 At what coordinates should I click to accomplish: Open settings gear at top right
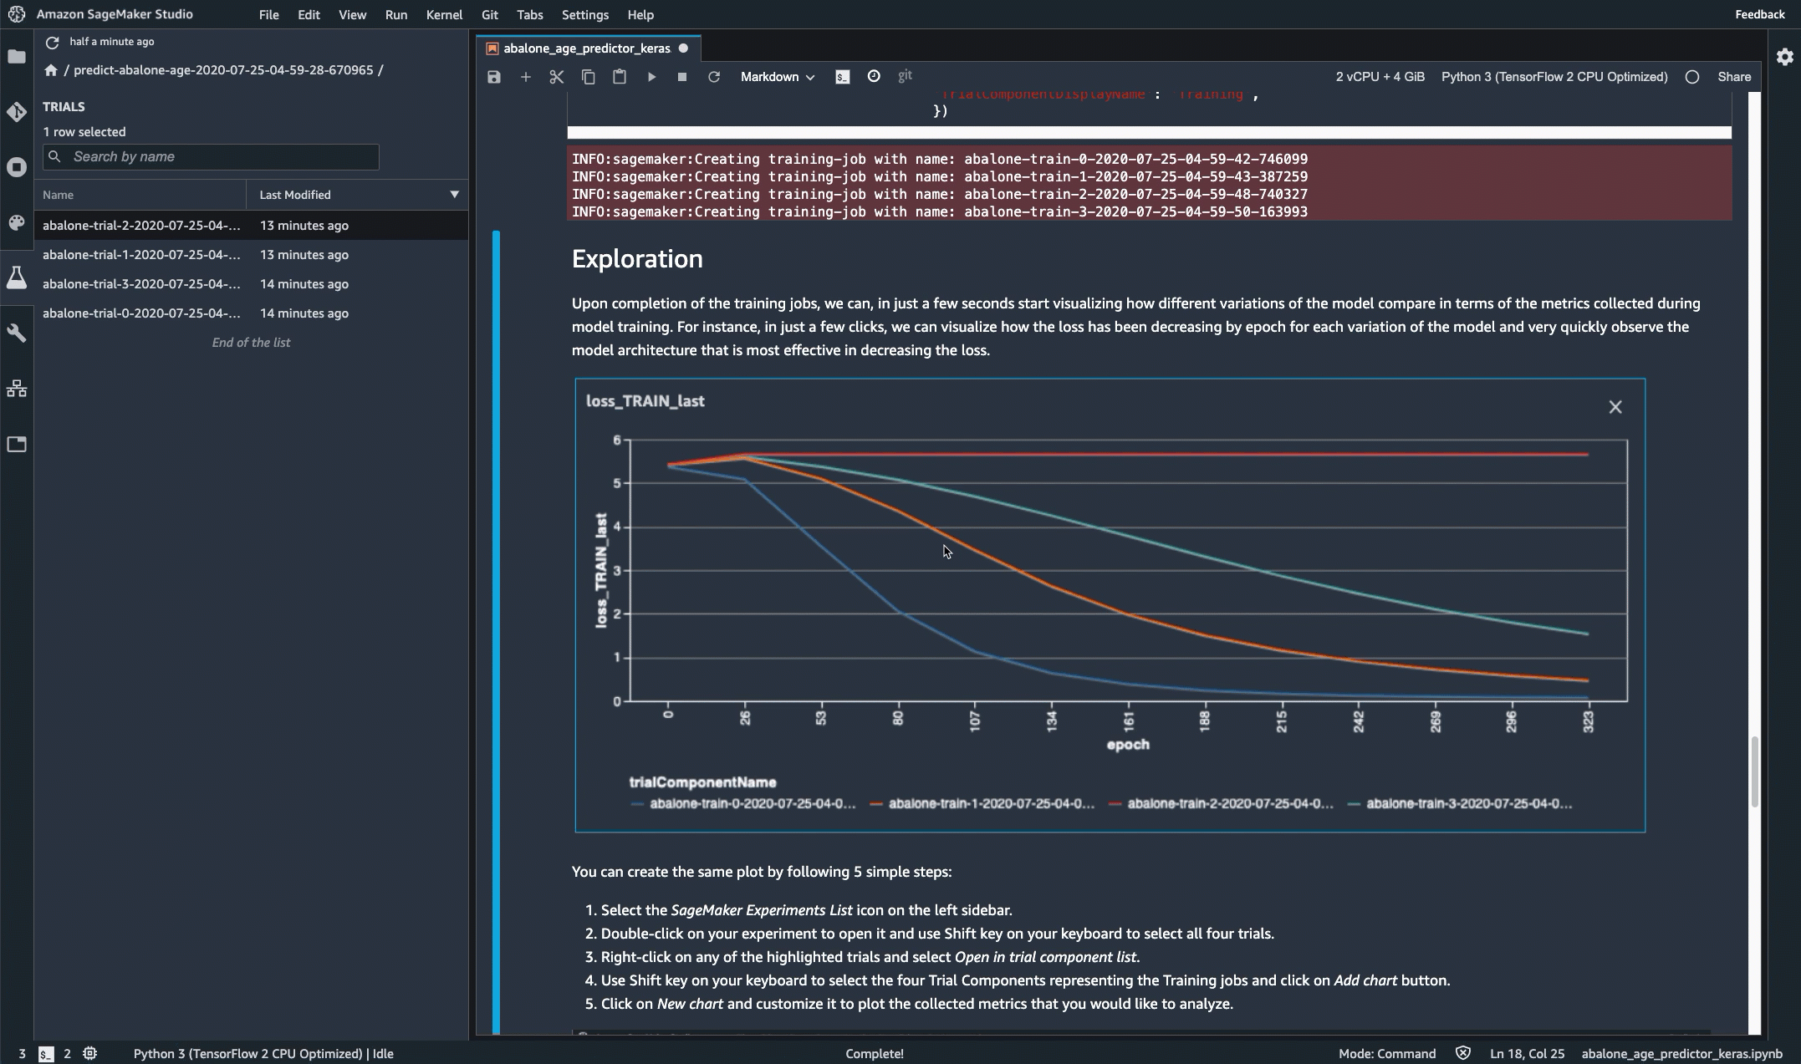pyautogui.click(x=1785, y=57)
